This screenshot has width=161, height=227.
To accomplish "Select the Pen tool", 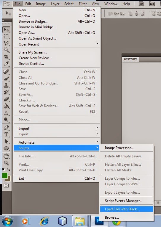I will point(6,128).
